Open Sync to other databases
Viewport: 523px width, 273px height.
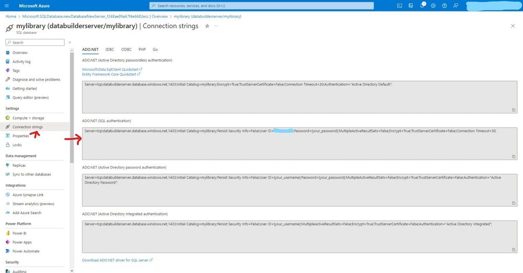(x=32, y=174)
